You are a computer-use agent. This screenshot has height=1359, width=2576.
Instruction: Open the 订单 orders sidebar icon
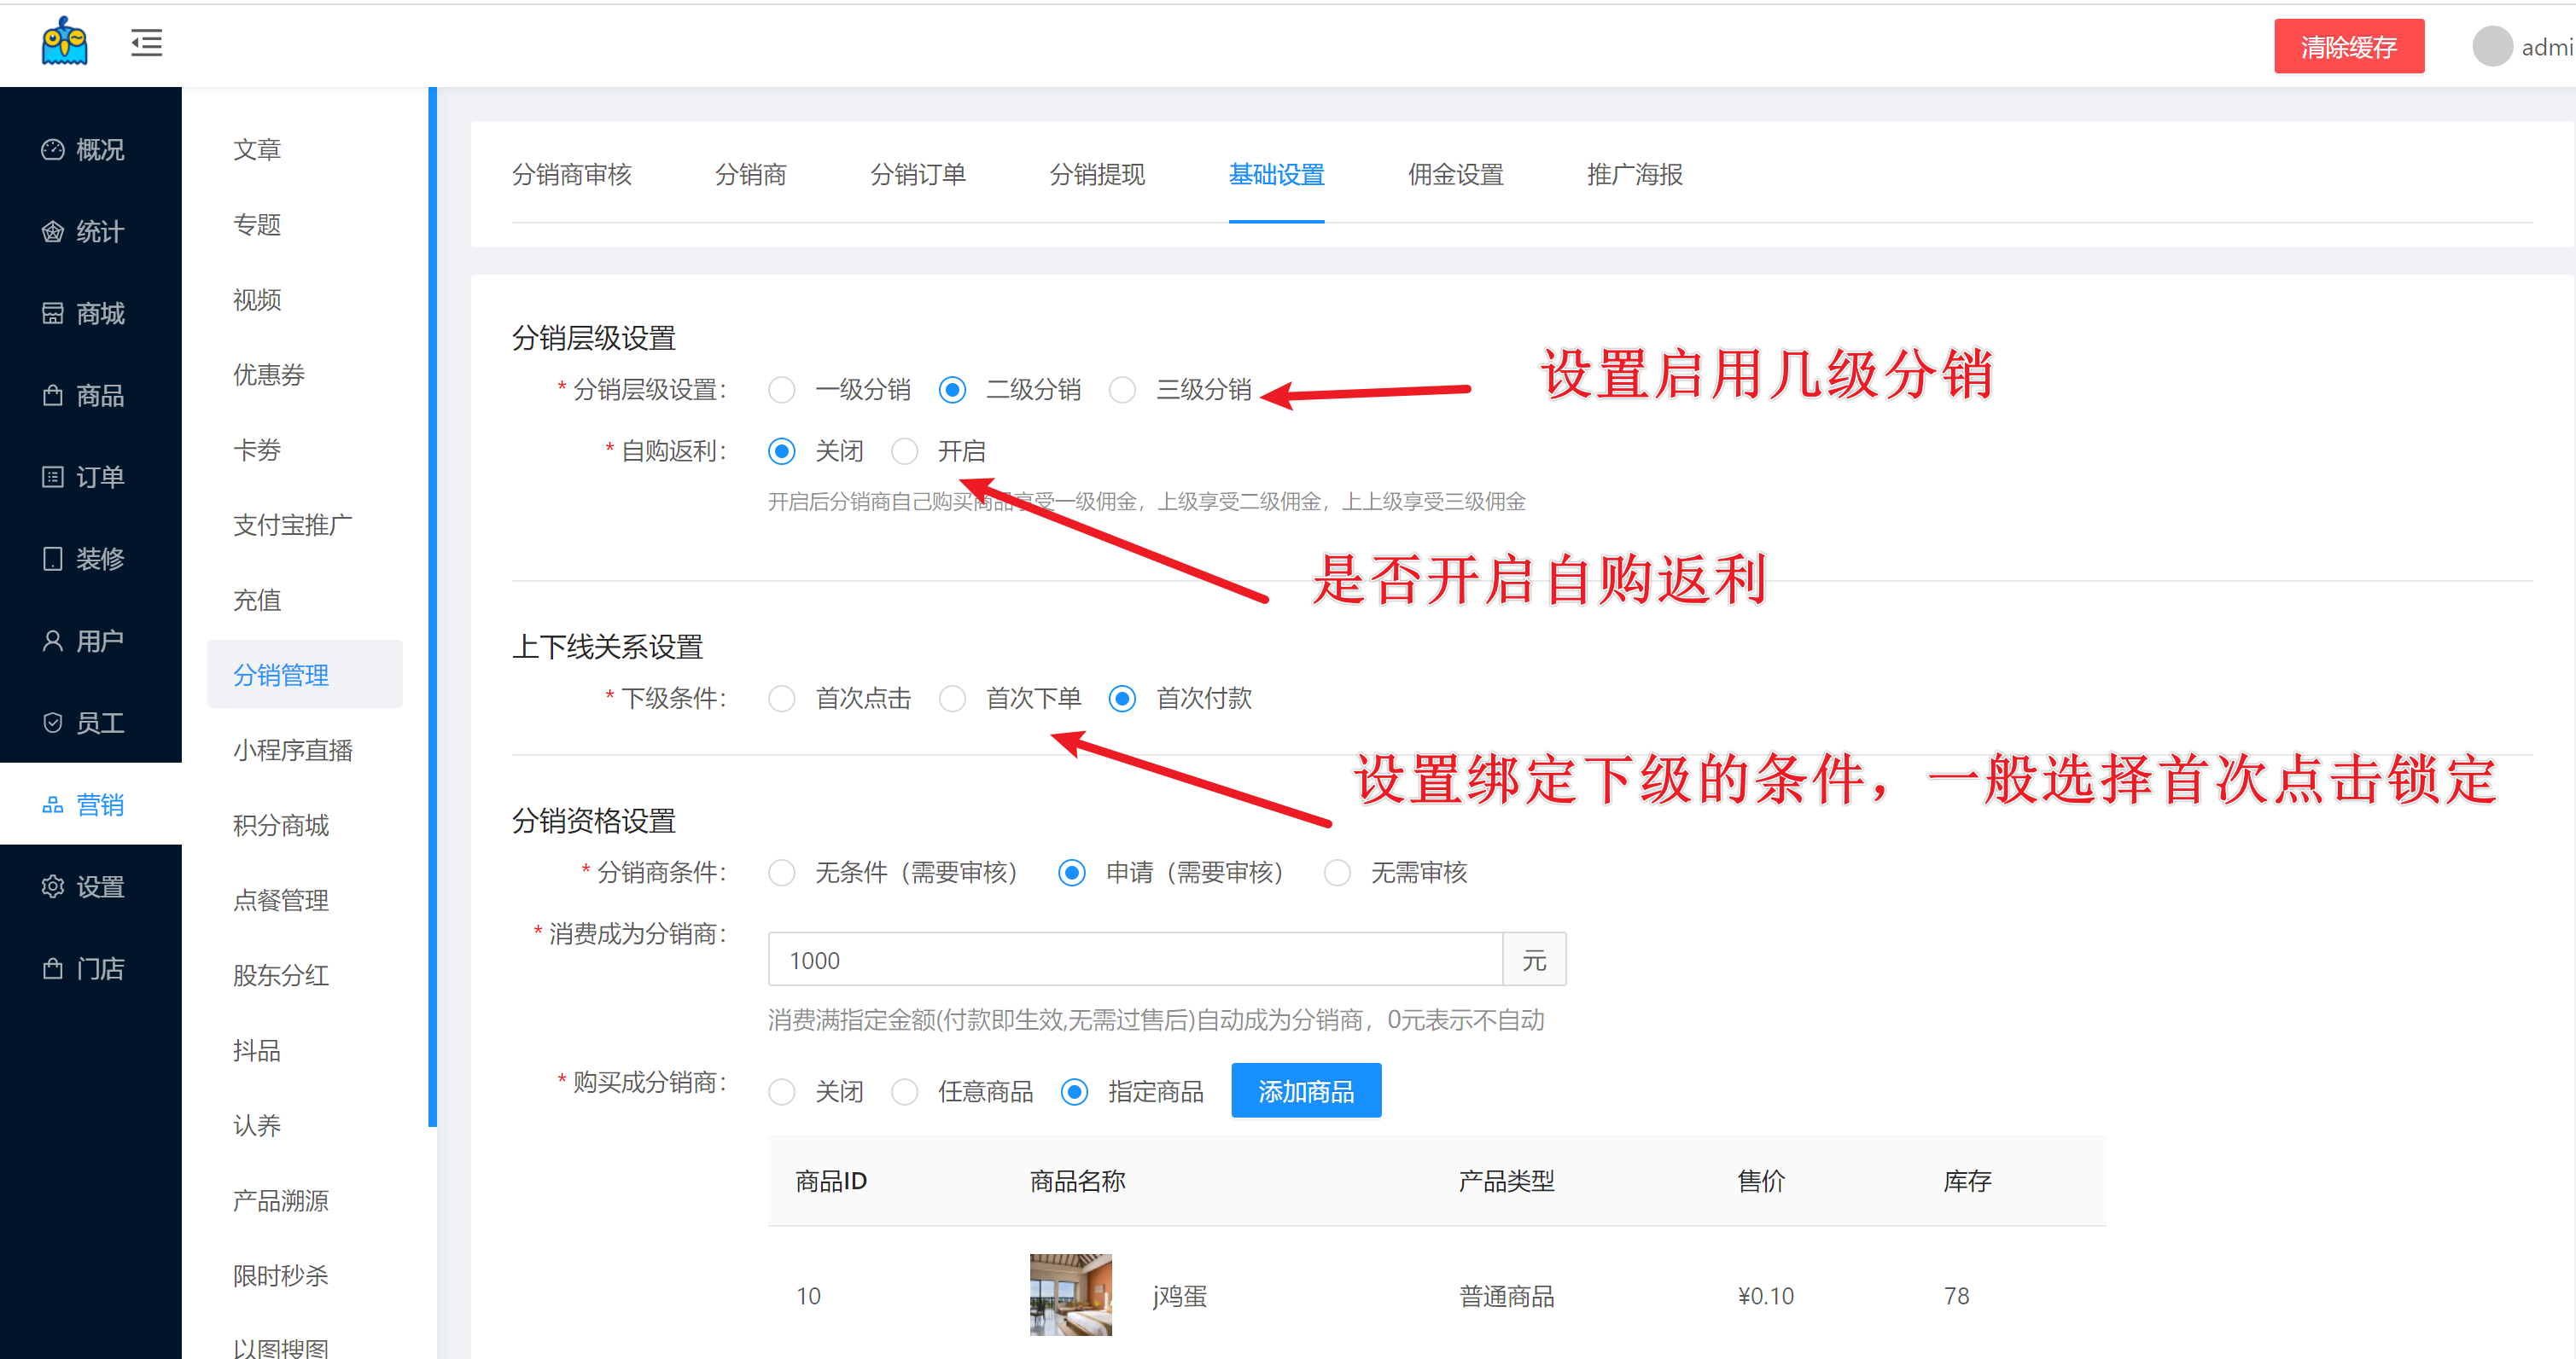click(53, 477)
